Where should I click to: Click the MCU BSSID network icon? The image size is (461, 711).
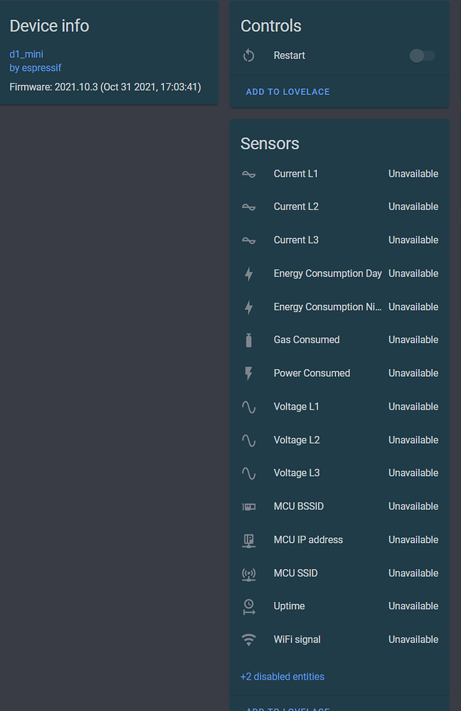[250, 506]
